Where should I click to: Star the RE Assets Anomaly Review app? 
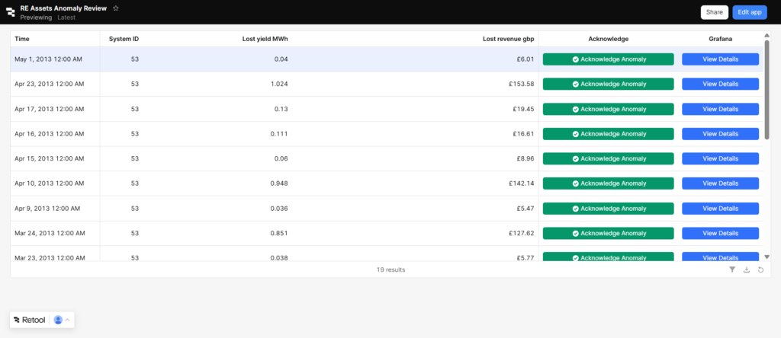pyautogui.click(x=116, y=8)
